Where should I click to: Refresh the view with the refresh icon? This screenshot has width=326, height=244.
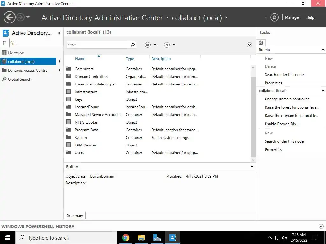pyautogui.click(x=274, y=17)
